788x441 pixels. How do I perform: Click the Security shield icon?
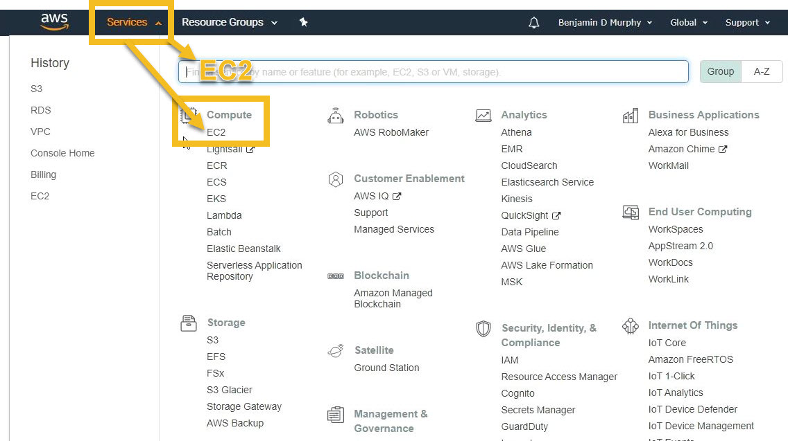click(x=483, y=329)
